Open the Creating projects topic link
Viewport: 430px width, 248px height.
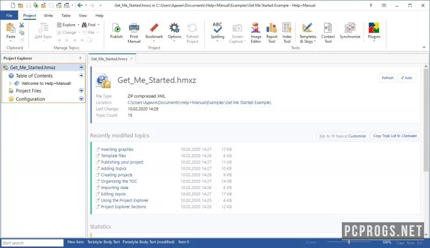click(x=117, y=174)
